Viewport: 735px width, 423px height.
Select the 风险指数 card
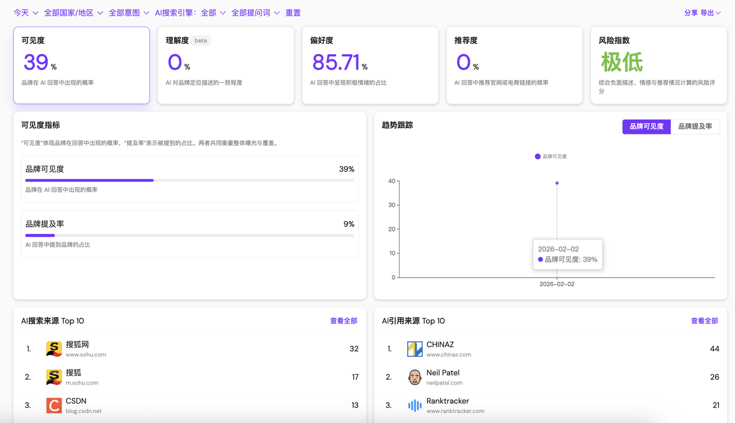pyautogui.click(x=658, y=65)
